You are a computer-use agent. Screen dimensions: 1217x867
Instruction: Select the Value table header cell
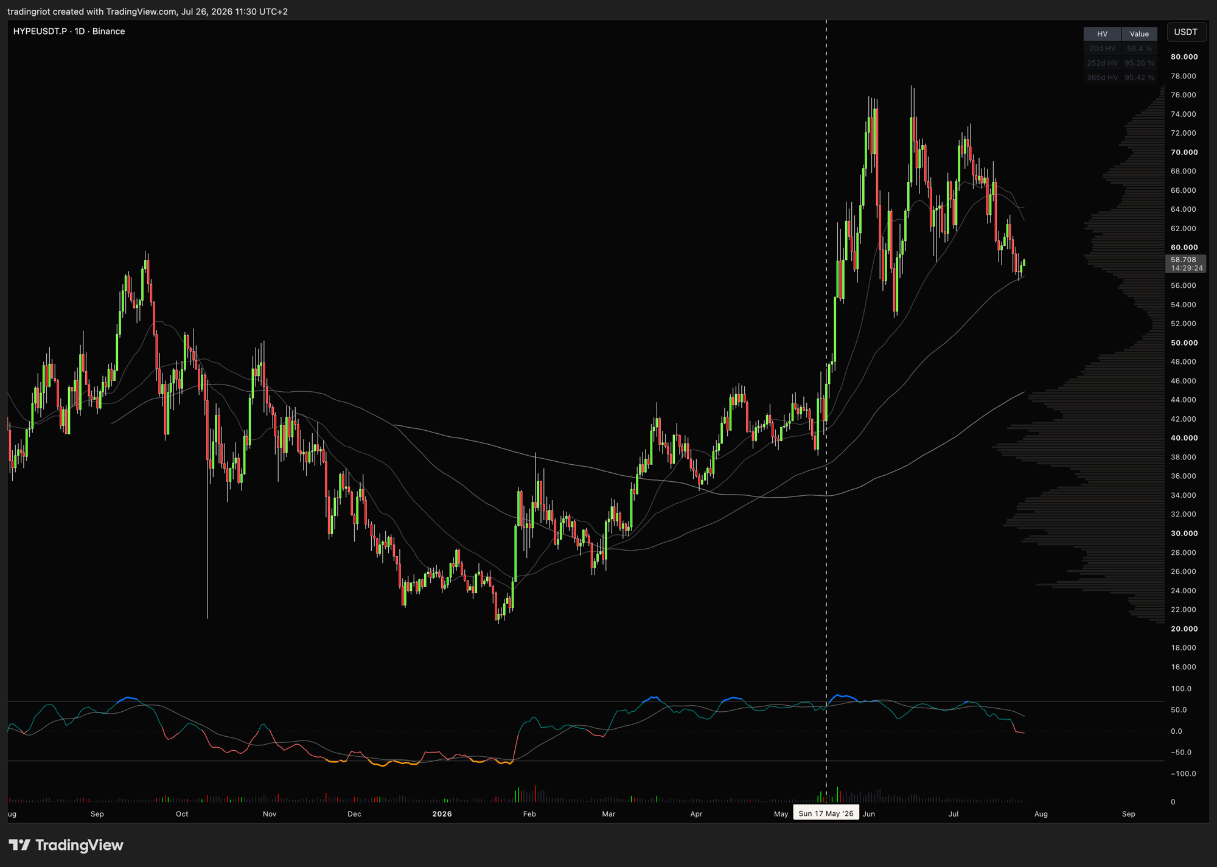pos(1139,34)
